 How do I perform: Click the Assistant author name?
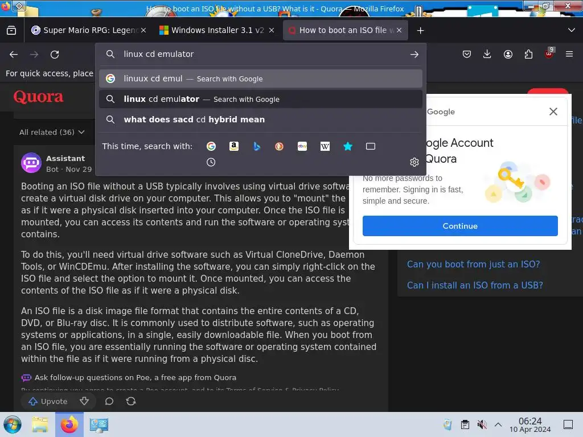pyautogui.click(x=65, y=158)
